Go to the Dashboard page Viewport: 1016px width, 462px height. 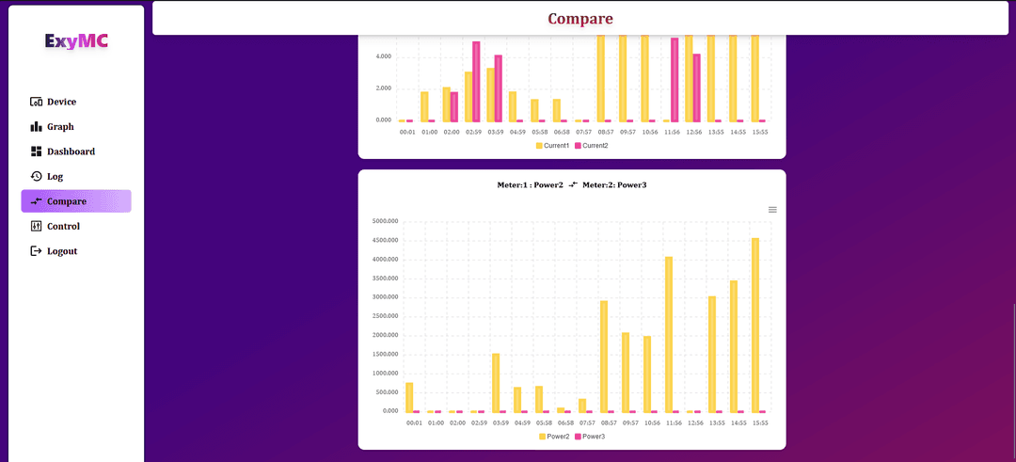[x=71, y=151]
